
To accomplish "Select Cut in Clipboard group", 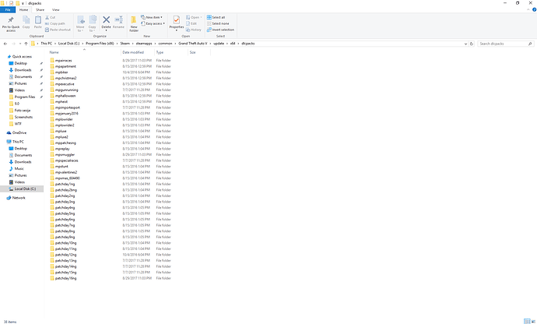I will (x=50, y=17).
